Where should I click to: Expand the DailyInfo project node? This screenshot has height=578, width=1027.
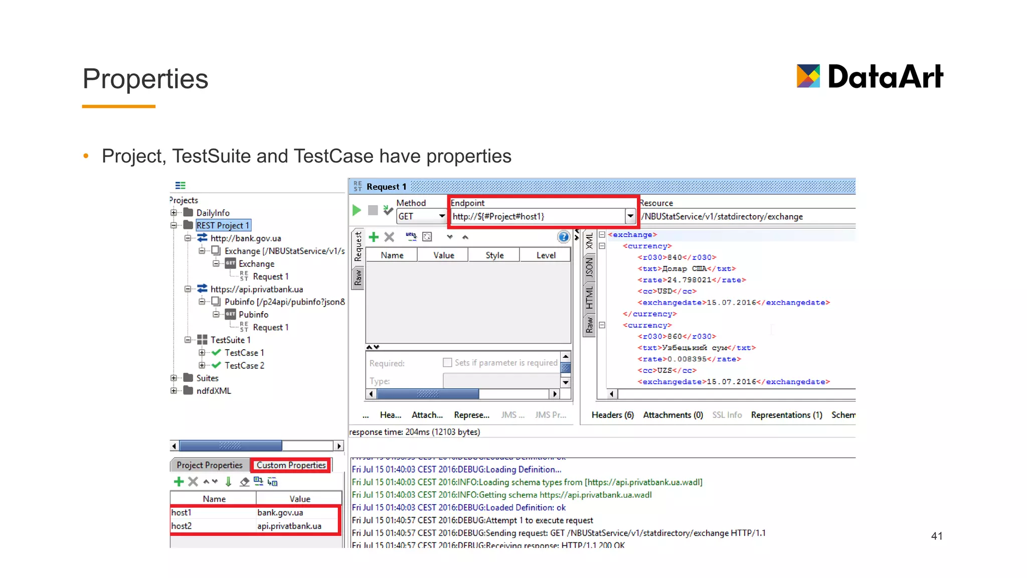coord(174,212)
